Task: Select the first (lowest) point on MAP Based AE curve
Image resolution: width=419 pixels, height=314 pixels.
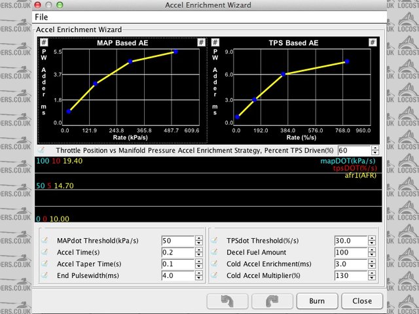Action: pyautogui.click(x=69, y=111)
